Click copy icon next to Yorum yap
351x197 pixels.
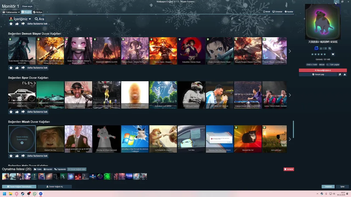[340, 74]
